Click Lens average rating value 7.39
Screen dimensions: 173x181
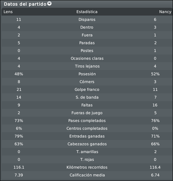(x=19, y=175)
